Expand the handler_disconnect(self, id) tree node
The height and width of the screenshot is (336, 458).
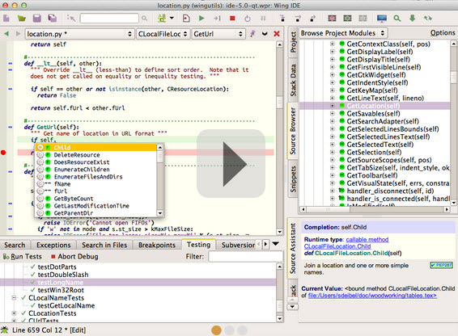click(332, 191)
